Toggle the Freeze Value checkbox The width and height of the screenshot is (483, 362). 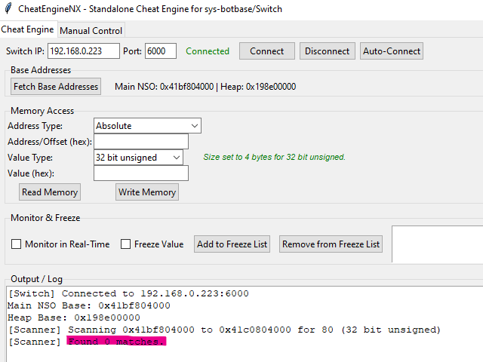(x=126, y=244)
